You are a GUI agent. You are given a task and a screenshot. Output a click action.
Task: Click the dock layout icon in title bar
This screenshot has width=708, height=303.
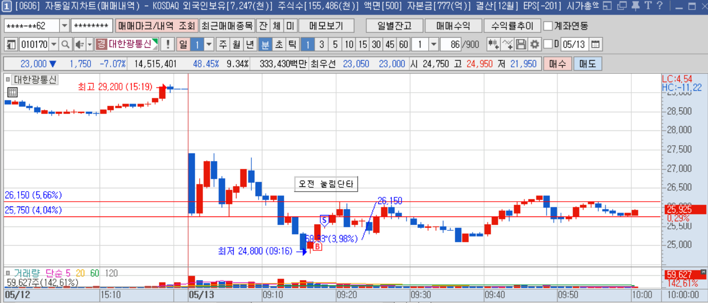coord(607,6)
